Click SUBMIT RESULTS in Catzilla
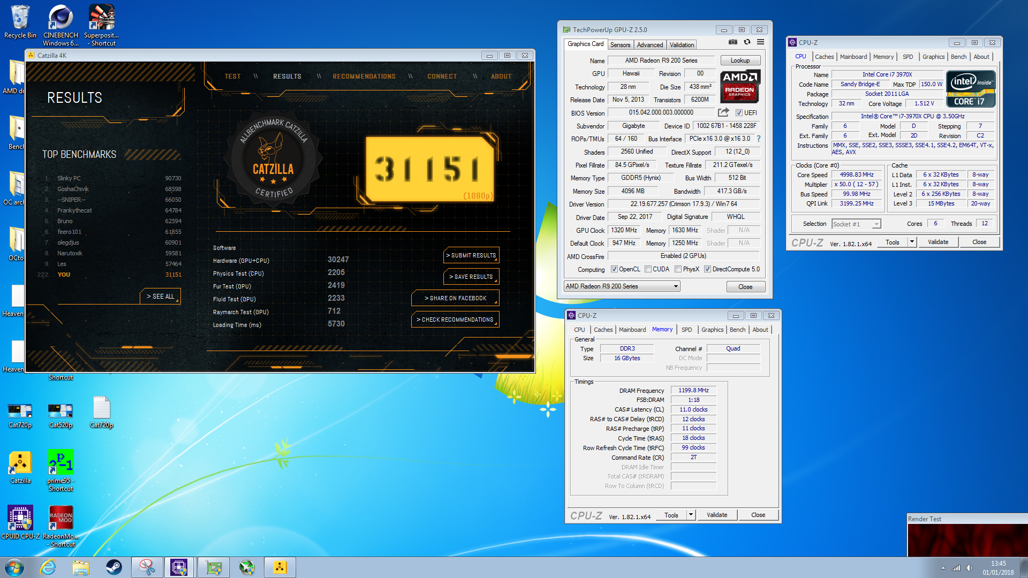Screen dimensions: 1028x578 [471, 255]
